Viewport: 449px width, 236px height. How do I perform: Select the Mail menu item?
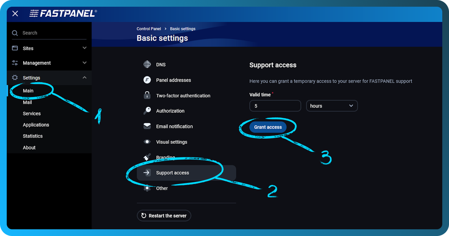(27, 102)
